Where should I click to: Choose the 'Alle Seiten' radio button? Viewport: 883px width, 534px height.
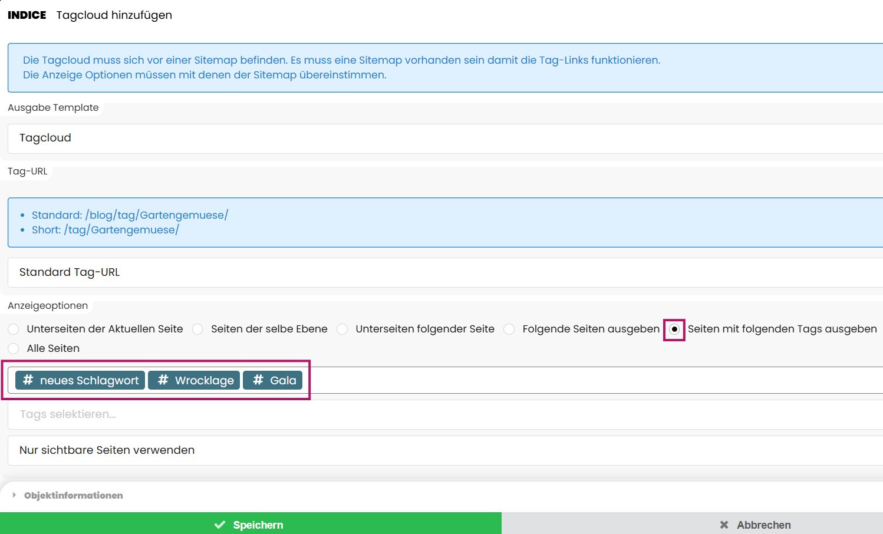pyautogui.click(x=14, y=348)
